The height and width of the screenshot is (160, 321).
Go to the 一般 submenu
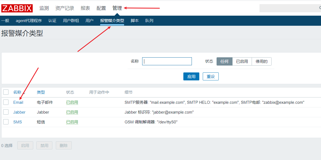[x=5, y=20]
